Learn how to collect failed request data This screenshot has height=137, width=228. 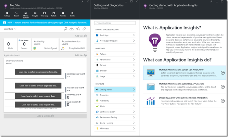pos(38,105)
